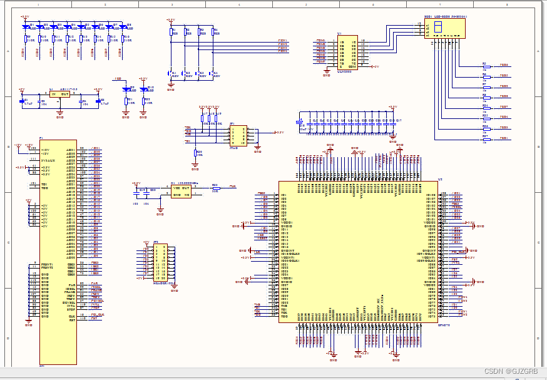Screen dimensions: 547x380
Task: Select protection diode D9 beside D10
Action: pyautogui.click(x=126, y=89)
